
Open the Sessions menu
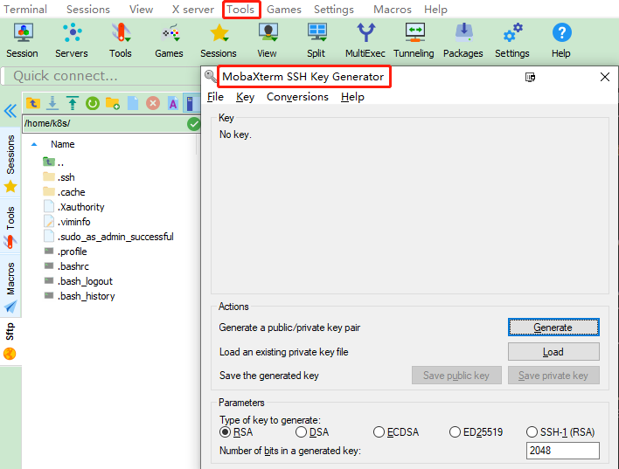(x=88, y=9)
